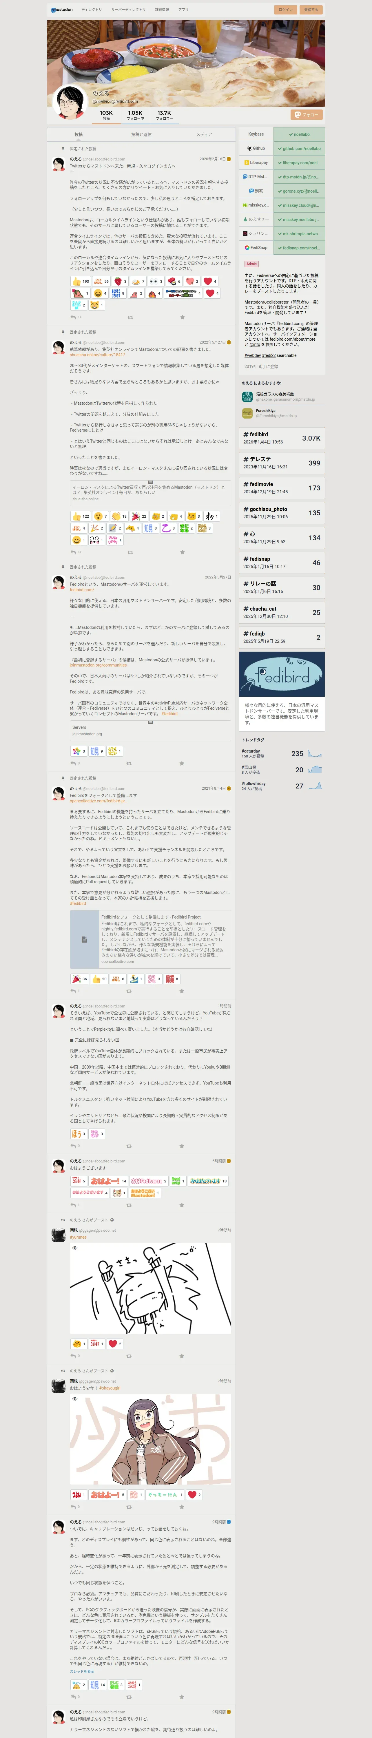Open the サーバーディレクトリ nav item
This screenshot has width=372, height=1738.
click(128, 10)
